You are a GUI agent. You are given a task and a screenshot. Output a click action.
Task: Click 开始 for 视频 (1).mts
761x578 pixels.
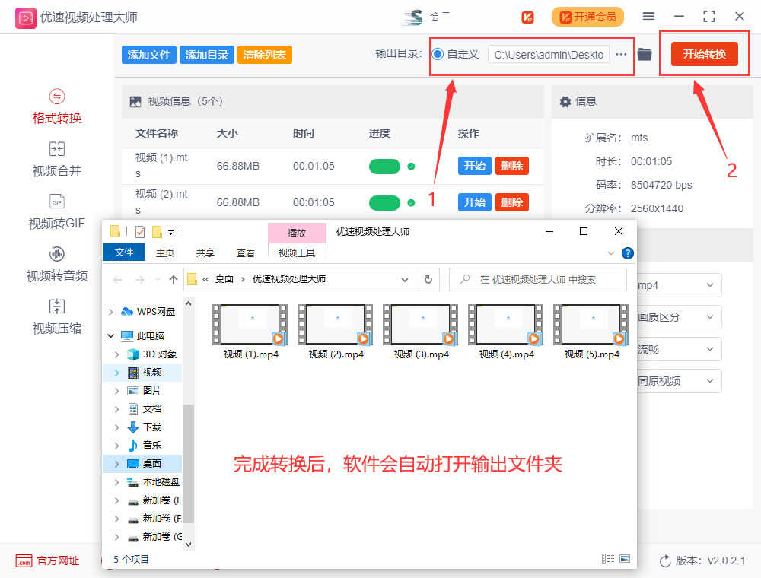[475, 166]
